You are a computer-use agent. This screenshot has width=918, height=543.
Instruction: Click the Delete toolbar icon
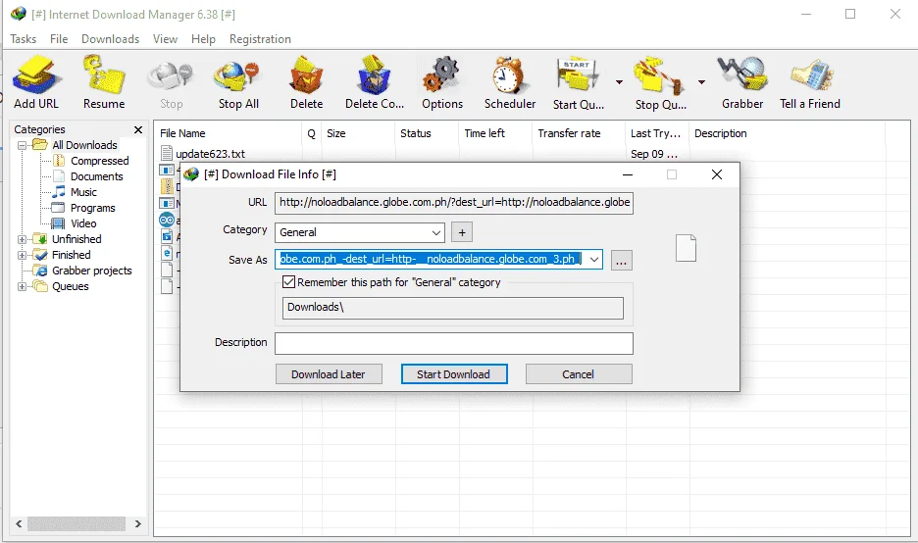(306, 75)
